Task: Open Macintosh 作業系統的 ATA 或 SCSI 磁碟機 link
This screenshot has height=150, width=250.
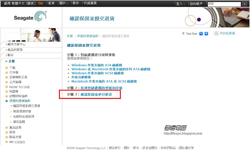Action: [x=104, y=81]
